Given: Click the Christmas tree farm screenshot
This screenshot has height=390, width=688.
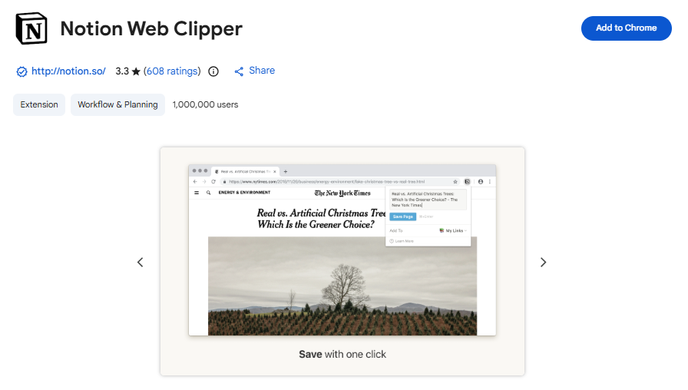Looking at the screenshot, I should pyautogui.click(x=342, y=286).
